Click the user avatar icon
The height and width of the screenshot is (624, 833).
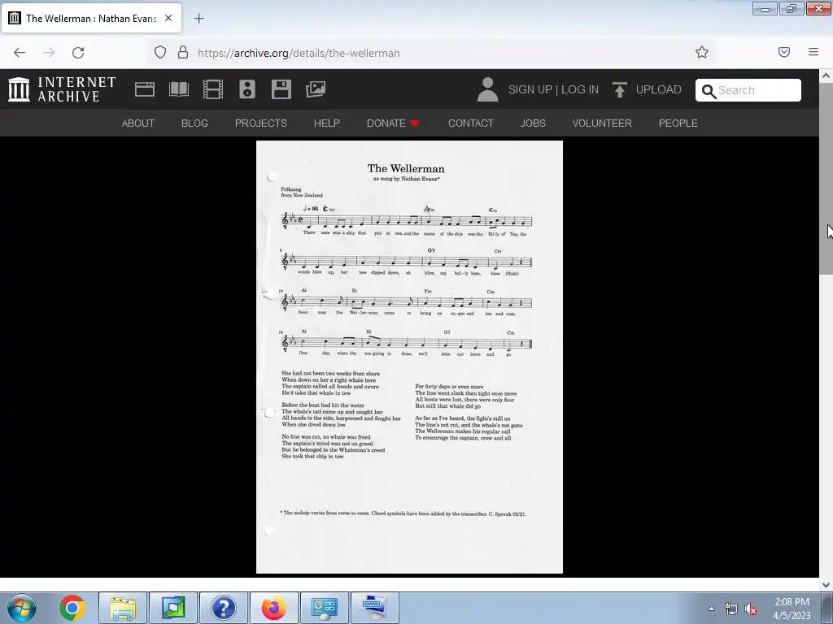point(487,89)
